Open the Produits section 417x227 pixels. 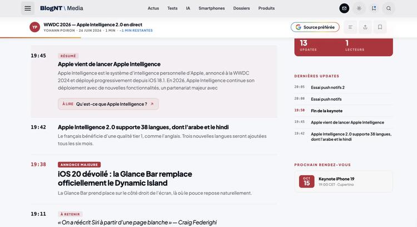266,8
